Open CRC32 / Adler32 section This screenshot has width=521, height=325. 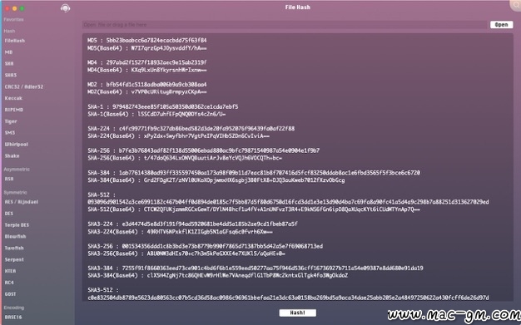24,86
